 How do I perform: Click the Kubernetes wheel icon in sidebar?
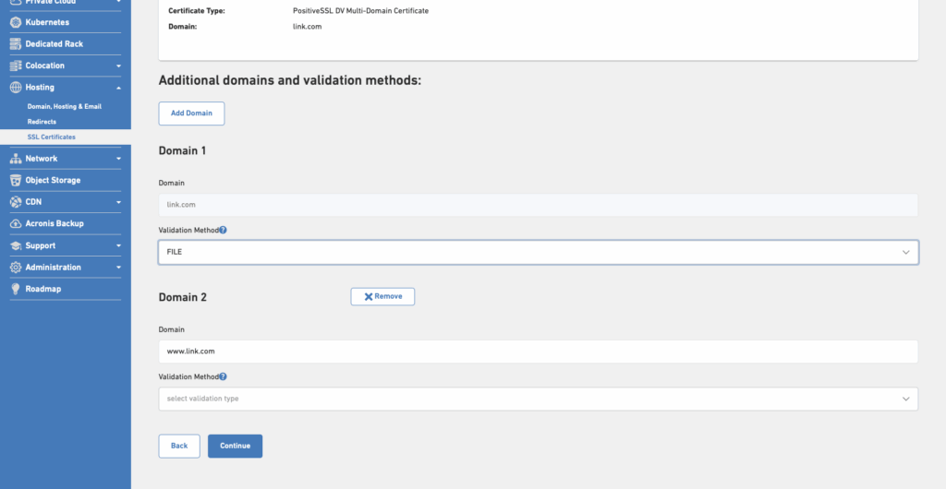[16, 22]
